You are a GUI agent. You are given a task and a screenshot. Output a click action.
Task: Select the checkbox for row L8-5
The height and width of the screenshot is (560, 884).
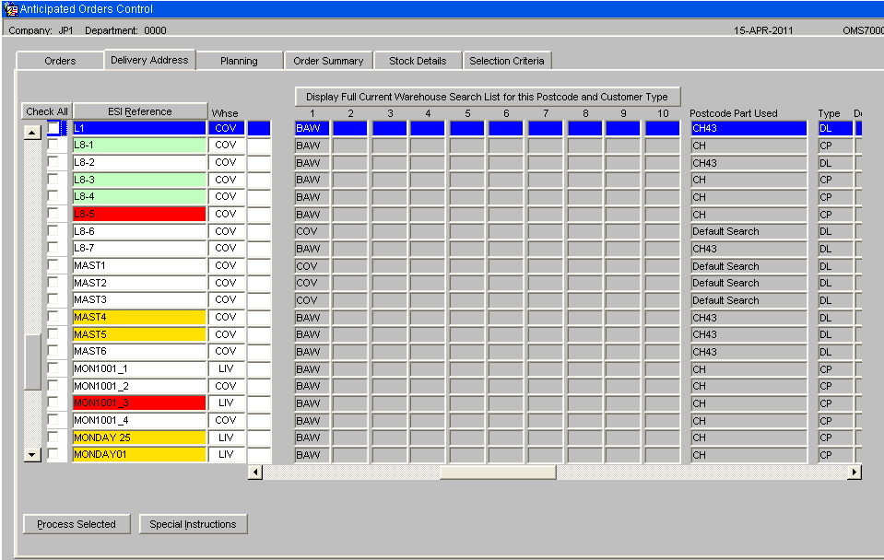tap(53, 214)
